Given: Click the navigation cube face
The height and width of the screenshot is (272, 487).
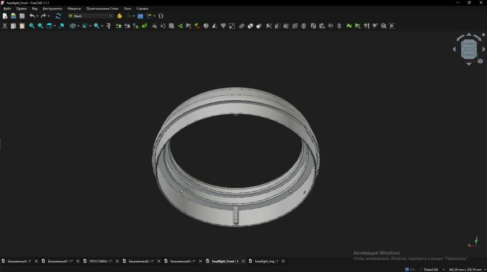Looking at the screenshot, I should (x=469, y=49).
